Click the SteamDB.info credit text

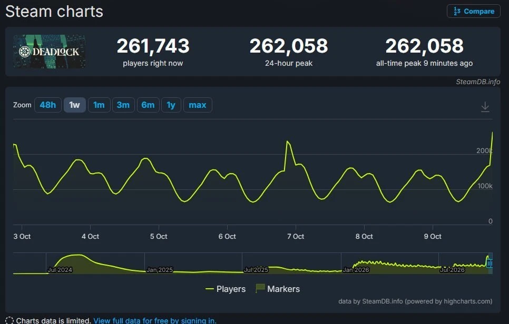[x=478, y=82]
